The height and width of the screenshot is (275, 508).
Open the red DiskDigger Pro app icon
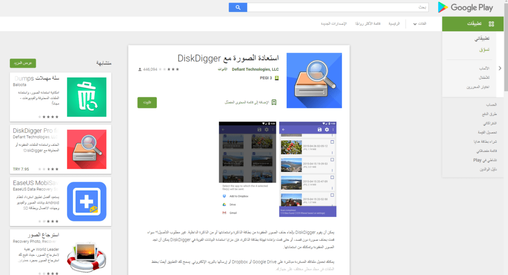click(x=87, y=149)
